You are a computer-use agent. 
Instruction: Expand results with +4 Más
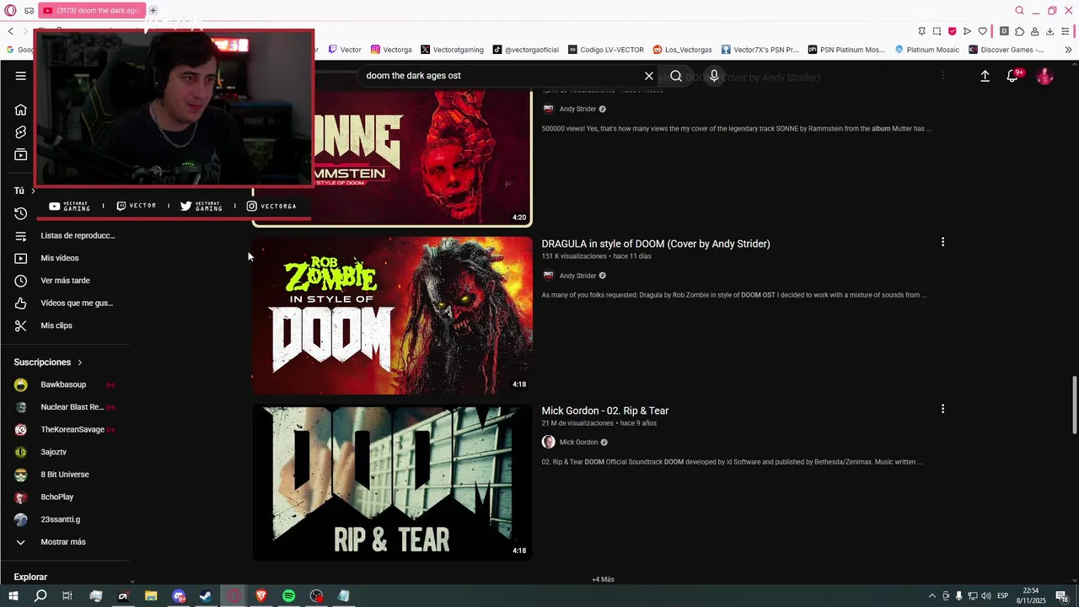coord(603,580)
